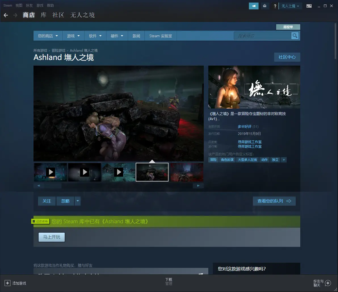This screenshot has height=292, width=338.
Task: Click 查看您的队列 button
Action: tap(274, 201)
